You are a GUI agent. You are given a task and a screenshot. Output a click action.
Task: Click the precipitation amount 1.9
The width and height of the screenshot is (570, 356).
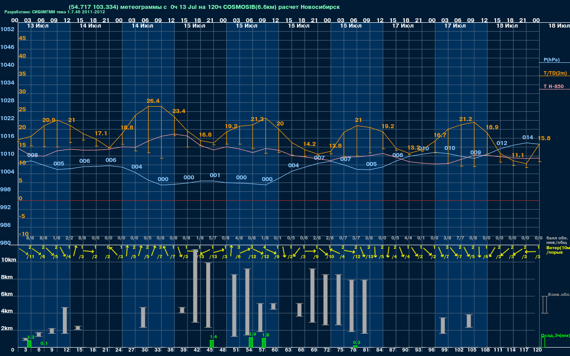(252, 334)
